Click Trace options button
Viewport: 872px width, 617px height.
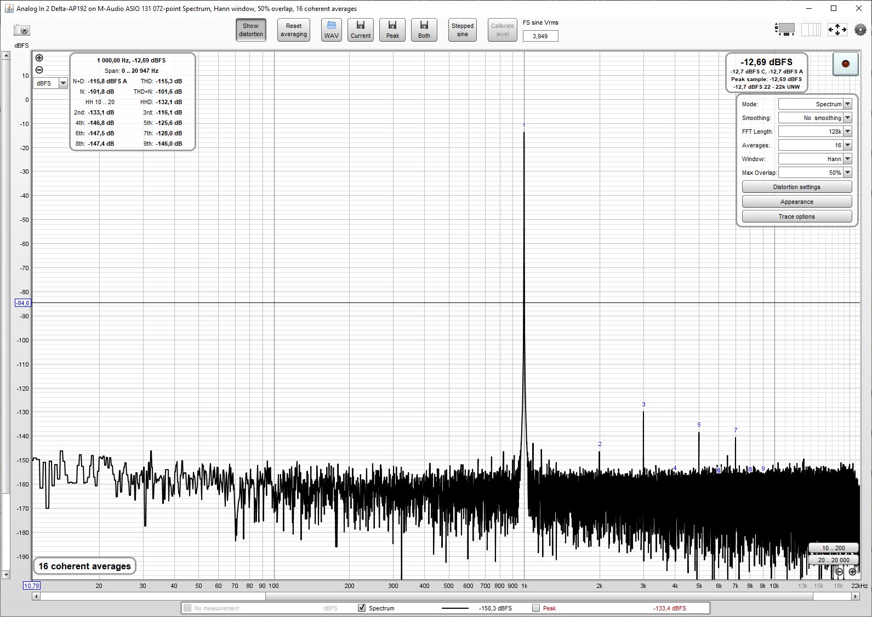click(796, 216)
